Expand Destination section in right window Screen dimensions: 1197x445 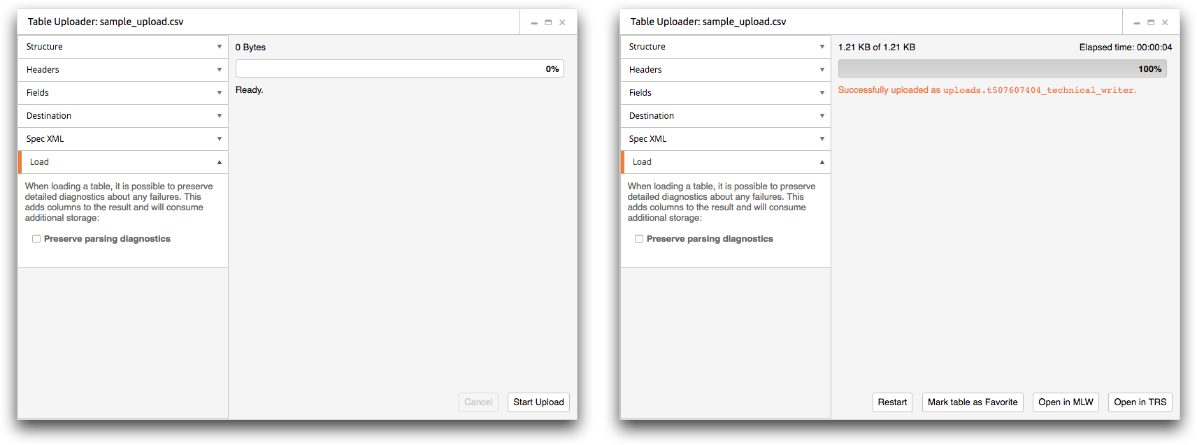[x=726, y=116]
